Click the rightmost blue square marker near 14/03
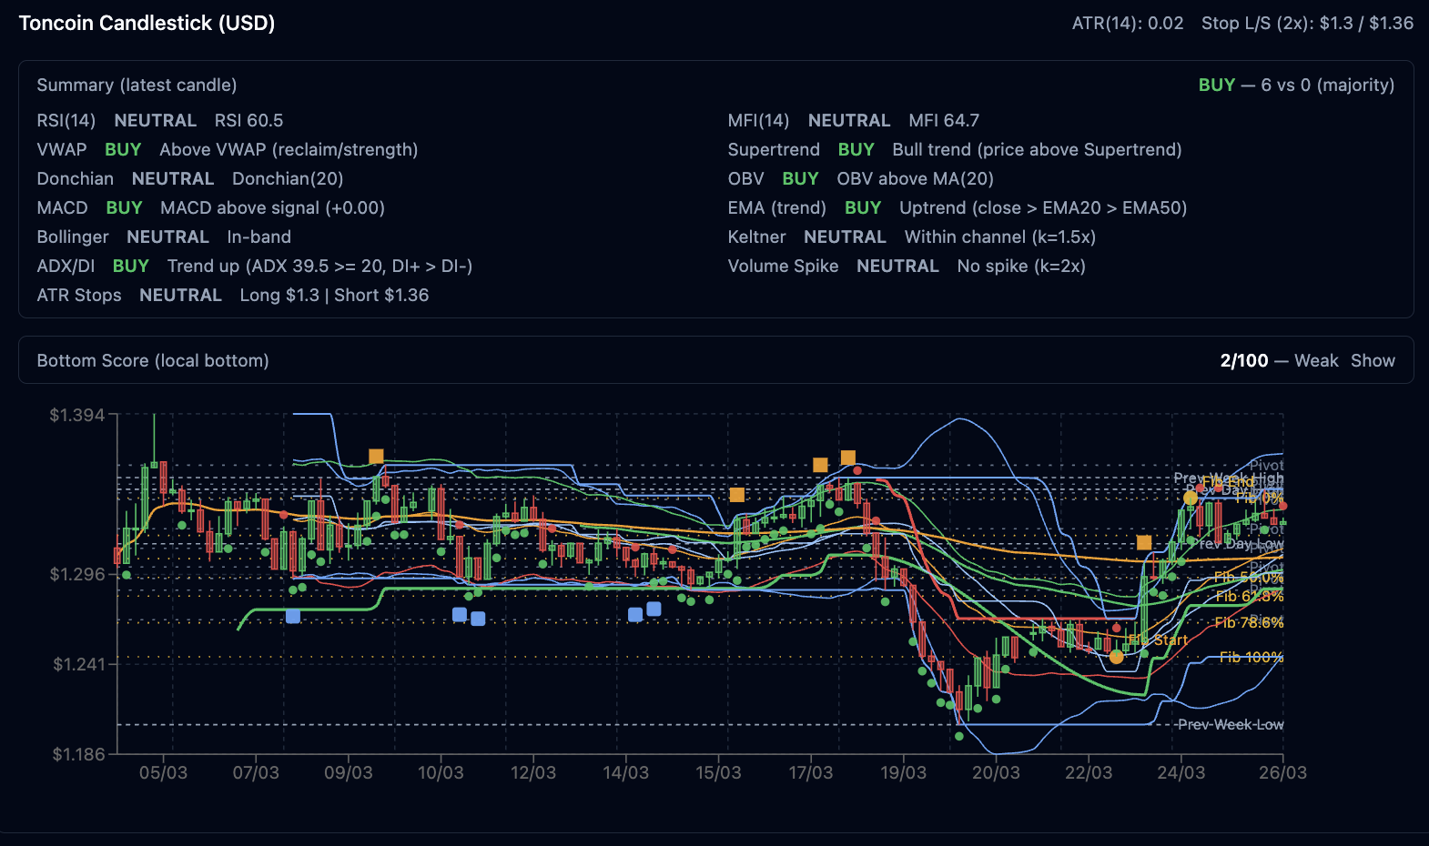The image size is (1429, 846). 654,609
